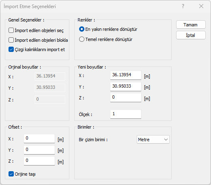
Task: Open the Bir çizim birimi dropdown
Action: click(x=153, y=140)
